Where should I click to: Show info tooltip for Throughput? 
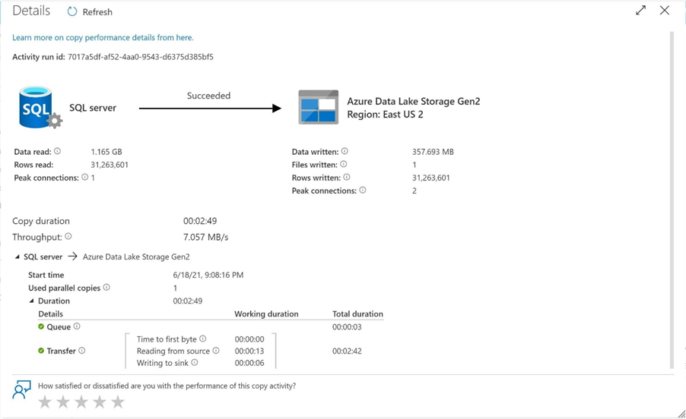coord(68,236)
